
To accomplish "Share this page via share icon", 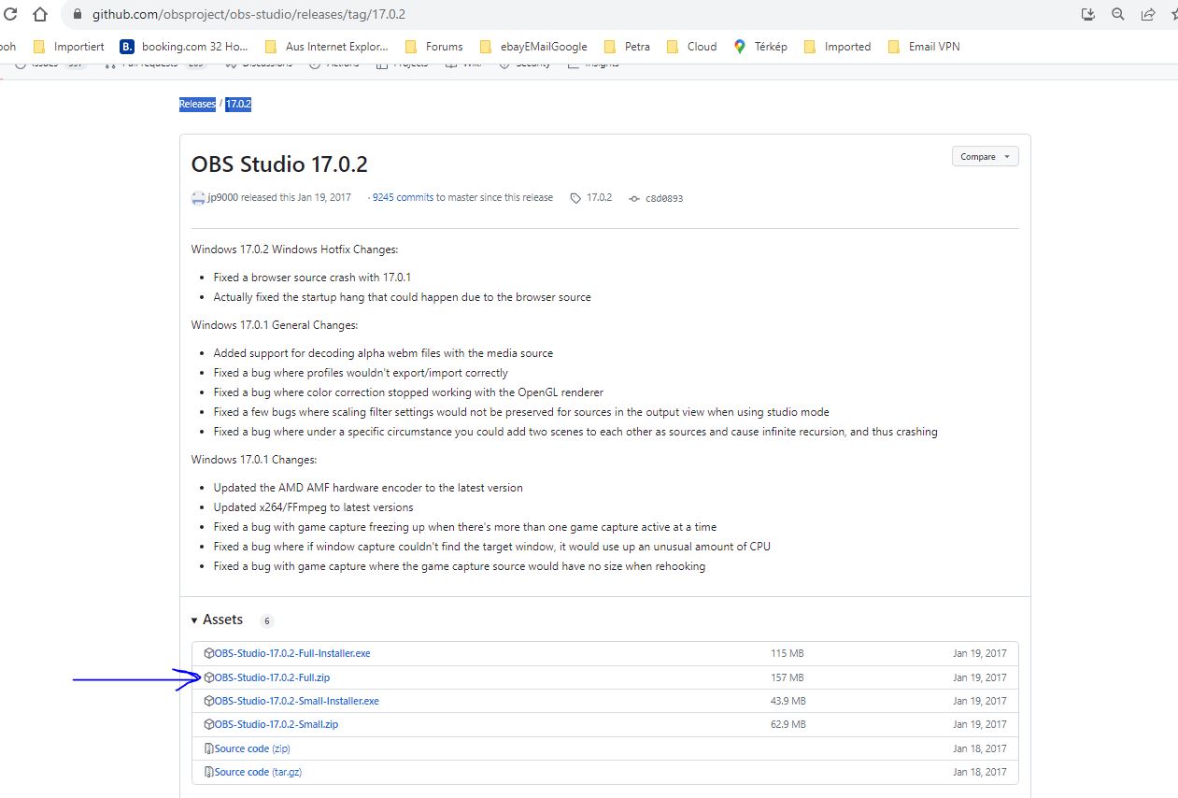I will pos(1148,15).
